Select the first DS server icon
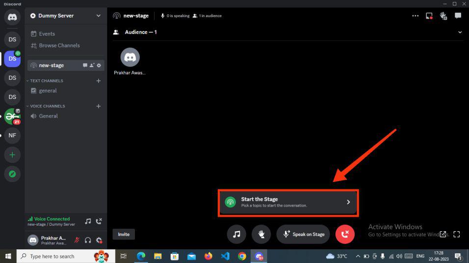Screen dimensions: 469x263 (12, 39)
